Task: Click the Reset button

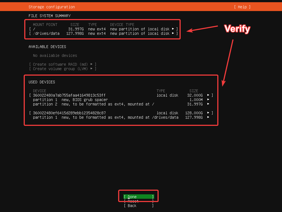Action: [x=139, y=201]
